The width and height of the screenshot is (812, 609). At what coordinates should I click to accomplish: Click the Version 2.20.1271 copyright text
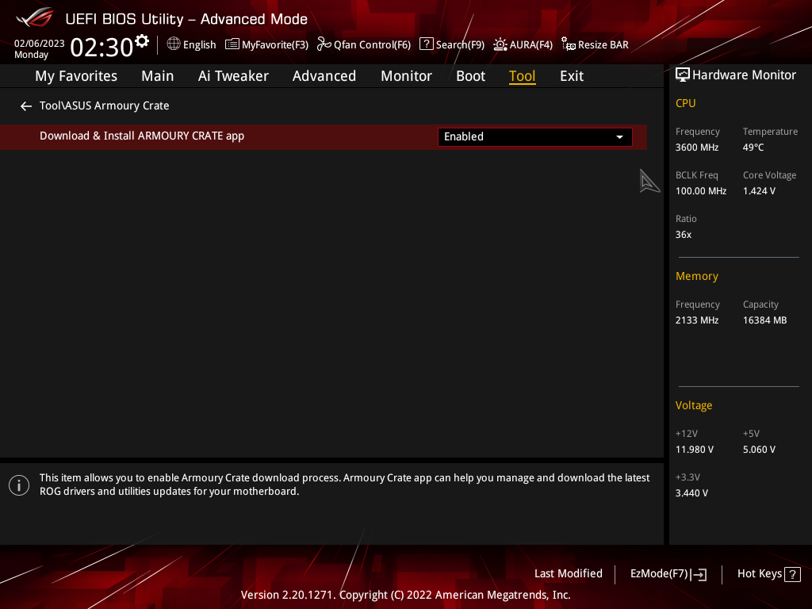[405, 595]
